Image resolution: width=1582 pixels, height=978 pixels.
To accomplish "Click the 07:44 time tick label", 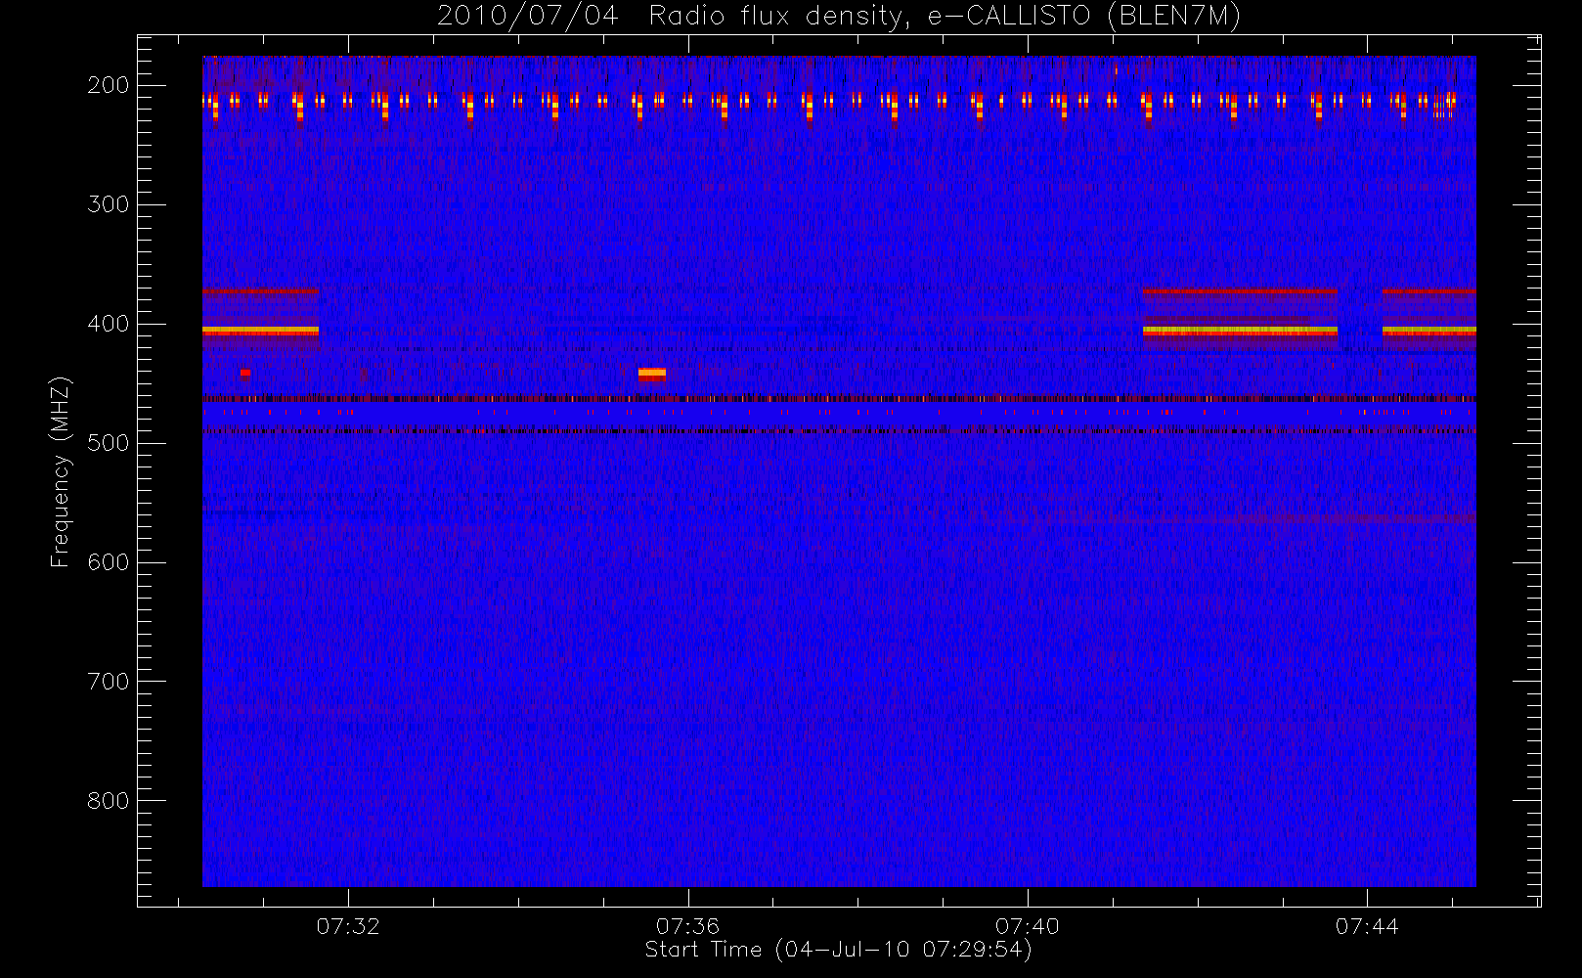I will tap(1367, 926).
